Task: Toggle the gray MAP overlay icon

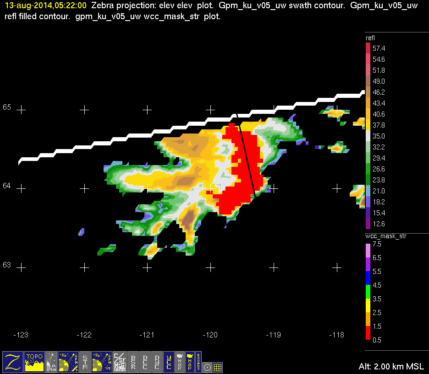Action: coord(180,362)
